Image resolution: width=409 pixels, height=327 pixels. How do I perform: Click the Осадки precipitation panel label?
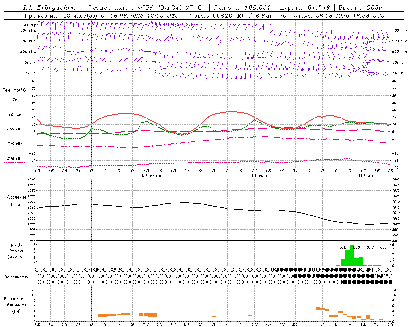pos(17,251)
